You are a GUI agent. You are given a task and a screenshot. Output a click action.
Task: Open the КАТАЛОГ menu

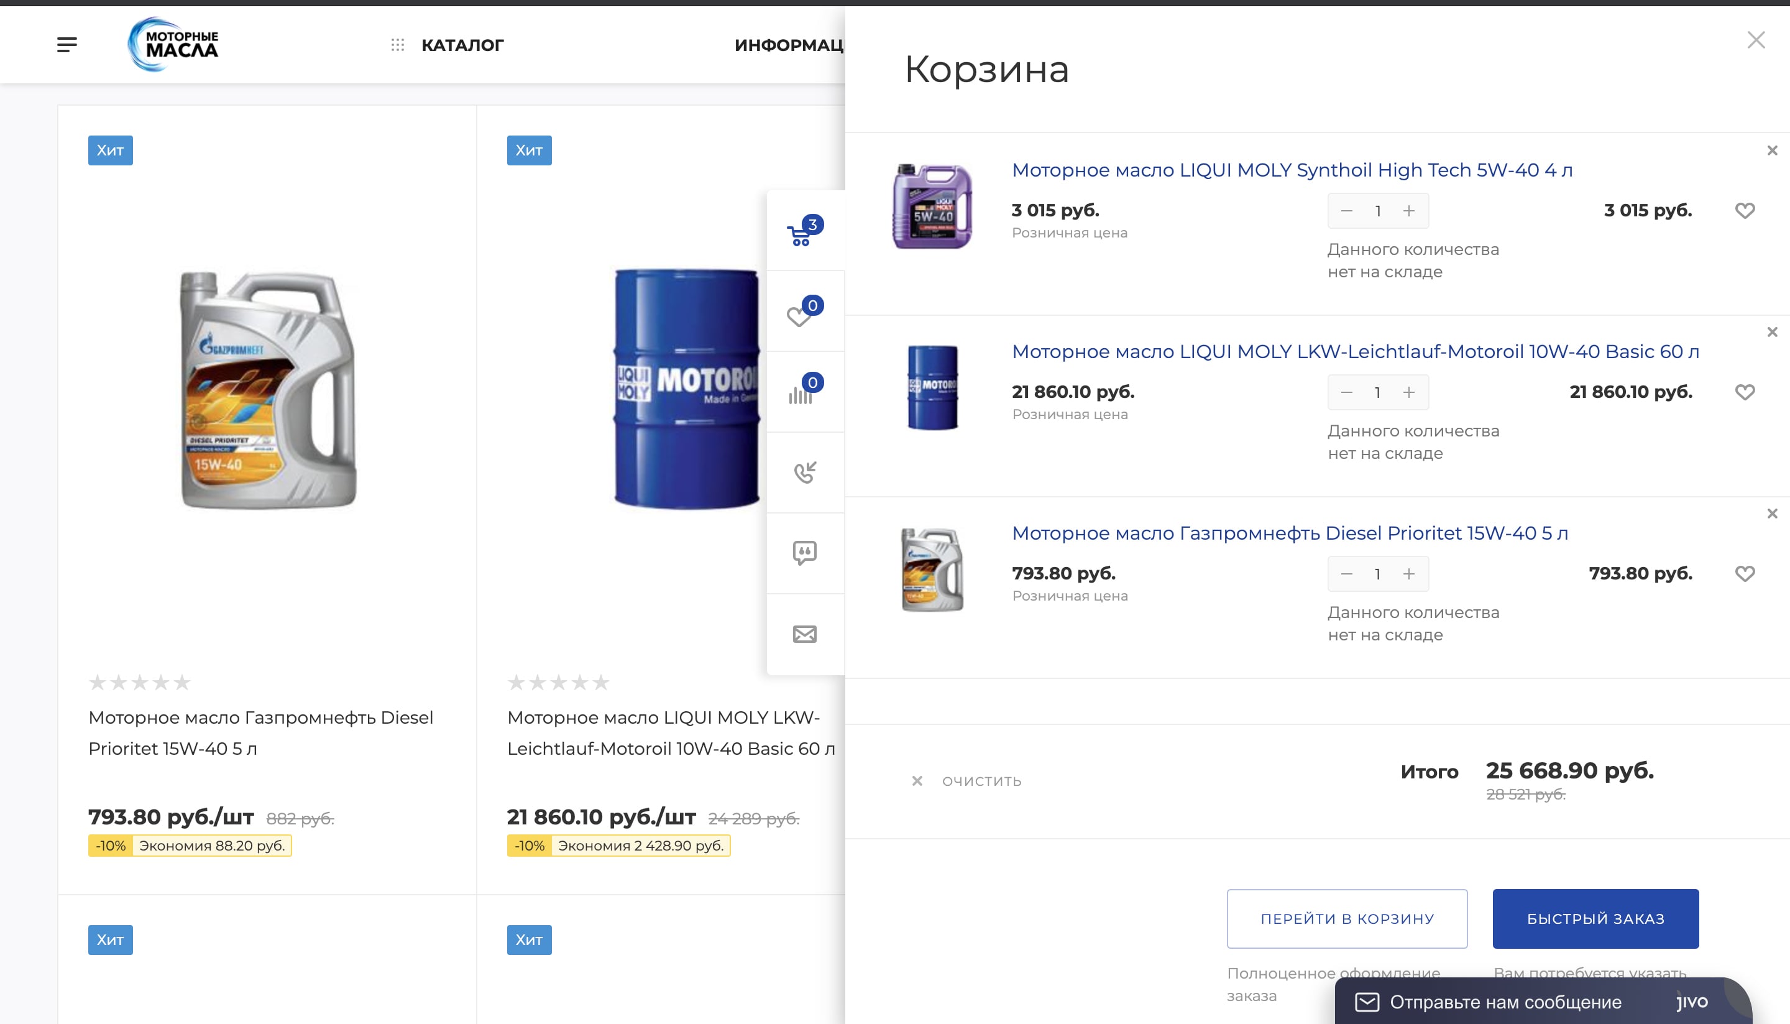(462, 45)
